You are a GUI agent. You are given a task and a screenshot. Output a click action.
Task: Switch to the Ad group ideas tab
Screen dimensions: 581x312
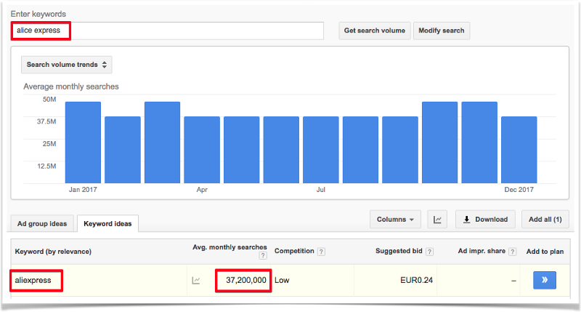[42, 224]
